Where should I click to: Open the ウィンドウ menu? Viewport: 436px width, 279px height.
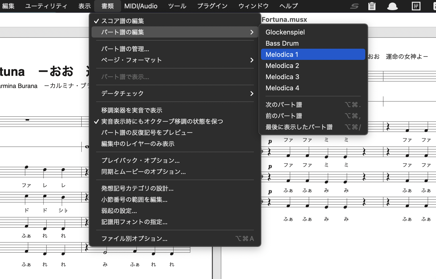point(254,6)
